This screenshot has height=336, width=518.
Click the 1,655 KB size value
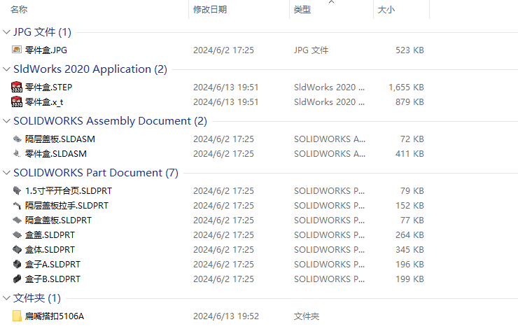tap(406, 87)
